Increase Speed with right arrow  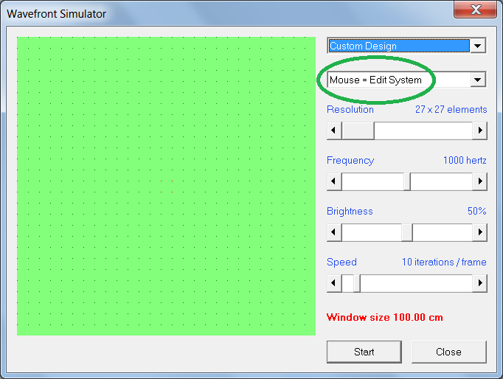[480, 283]
